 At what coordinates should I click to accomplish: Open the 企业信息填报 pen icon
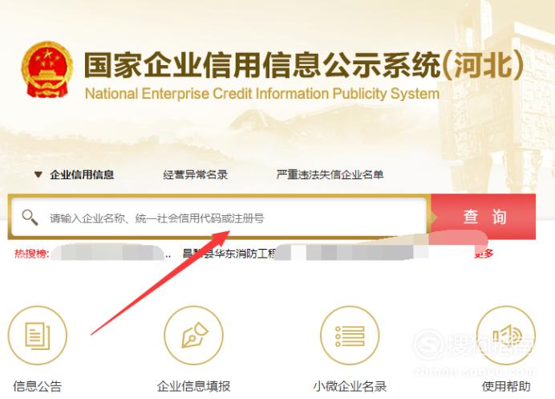point(193,336)
